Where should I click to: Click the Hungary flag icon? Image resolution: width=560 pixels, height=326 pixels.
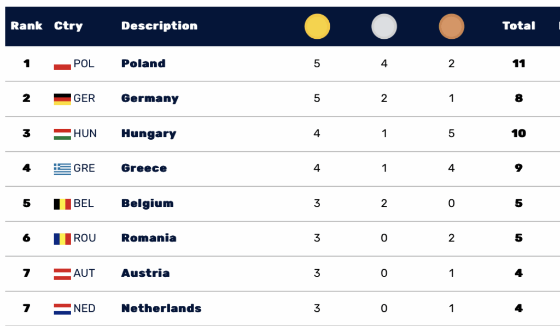point(62,133)
